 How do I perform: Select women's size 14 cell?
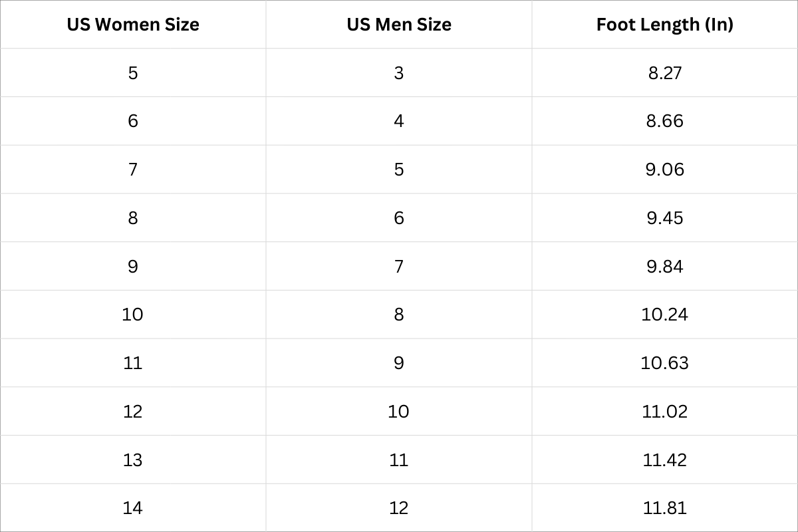pyautogui.click(x=133, y=508)
